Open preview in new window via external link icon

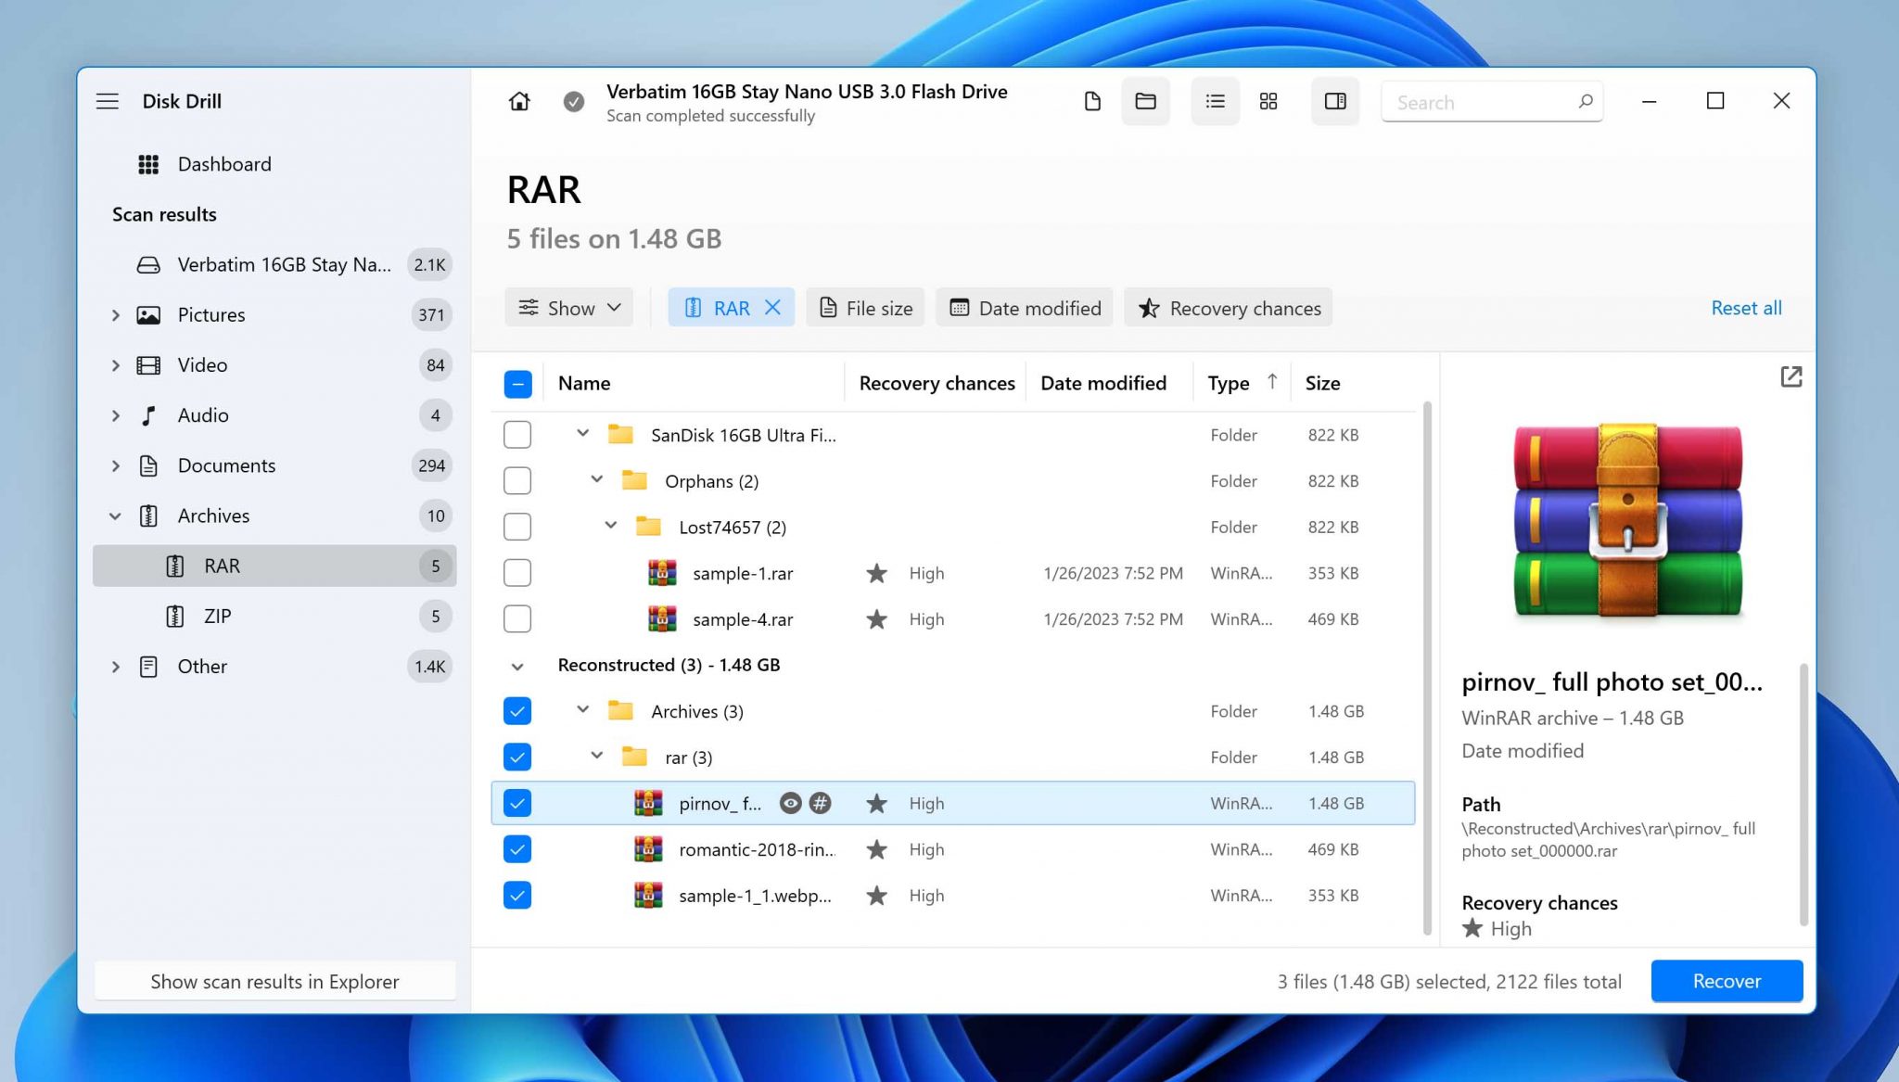(1791, 376)
